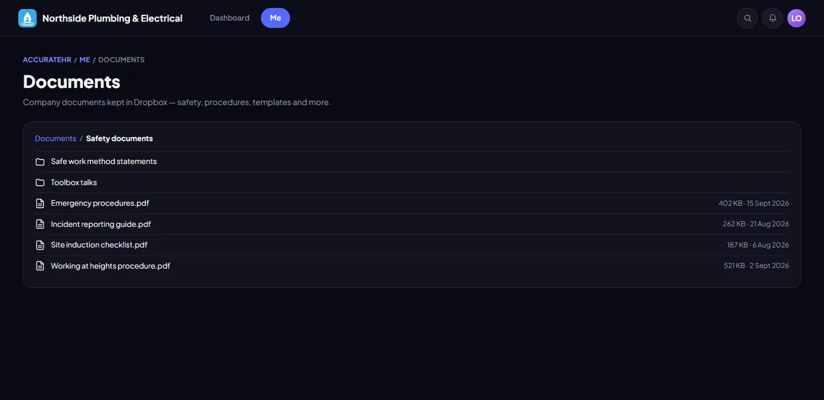The image size is (824, 400).
Task: Go back to the Documents root folder link
Action: (55, 138)
